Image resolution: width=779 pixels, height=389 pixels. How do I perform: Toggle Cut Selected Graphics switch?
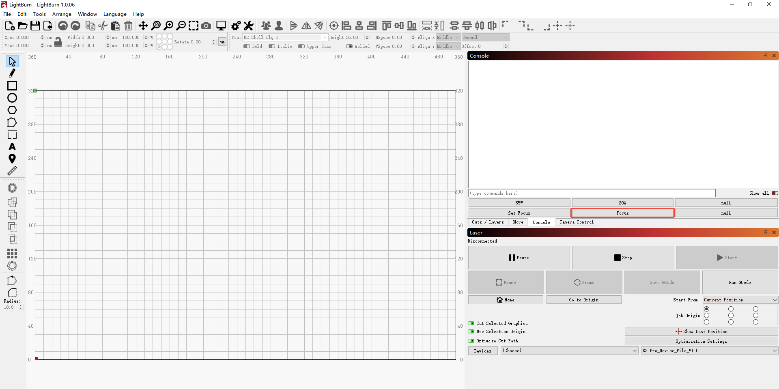pyautogui.click(x=471, y=323)
